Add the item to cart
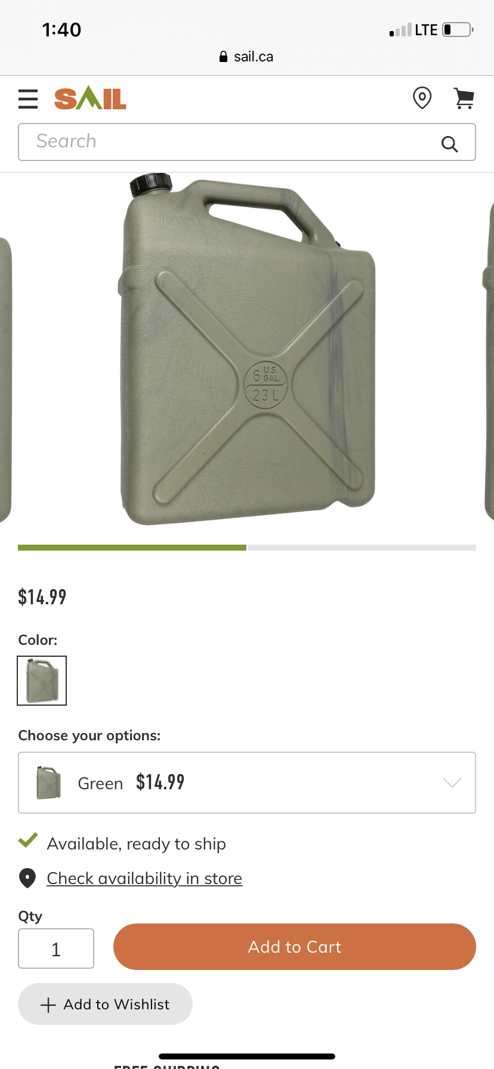494x1069 pixels. pos(295,947)
